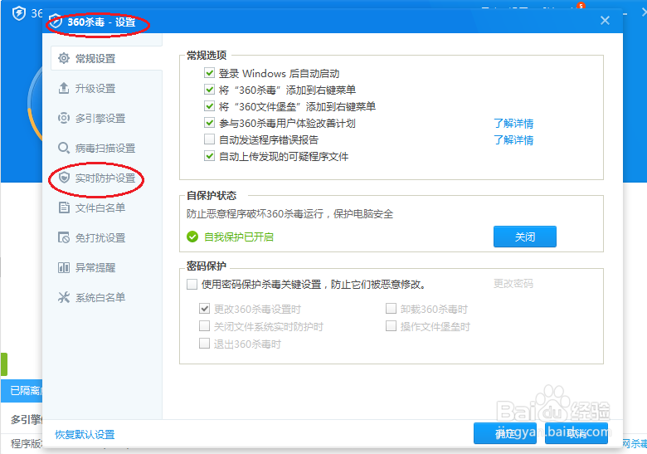Open the 系统白名单 tab
This screenshot has height=454, width=647.
click(106, 297)
